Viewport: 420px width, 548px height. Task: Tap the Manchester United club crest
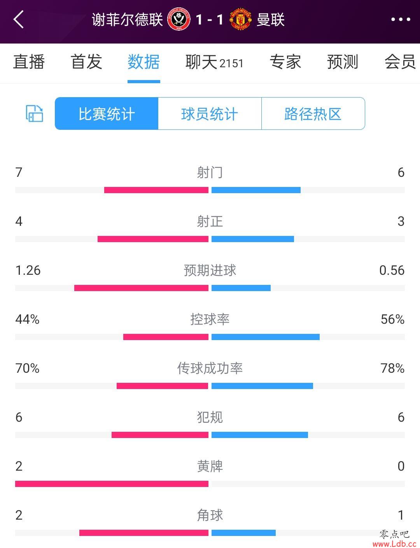coord(241,19)
